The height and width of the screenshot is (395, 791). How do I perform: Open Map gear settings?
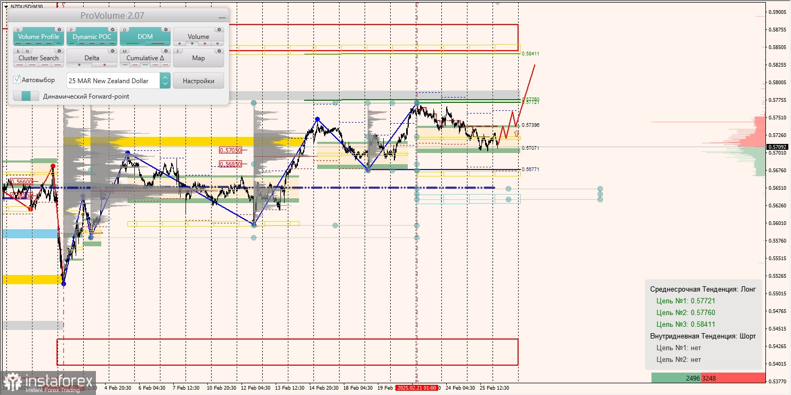(x=219, y=51)
